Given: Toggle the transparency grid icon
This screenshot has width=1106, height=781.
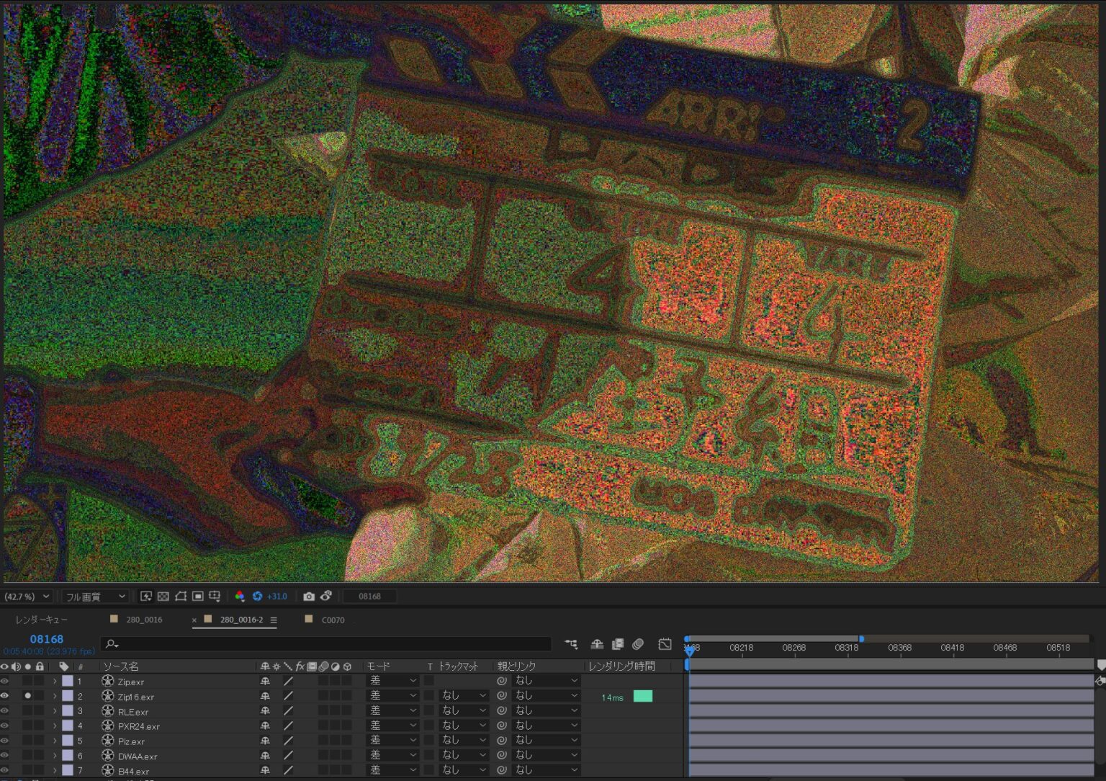Looking at the screenshot, I should pyautogui.click(x=163, y=597).
